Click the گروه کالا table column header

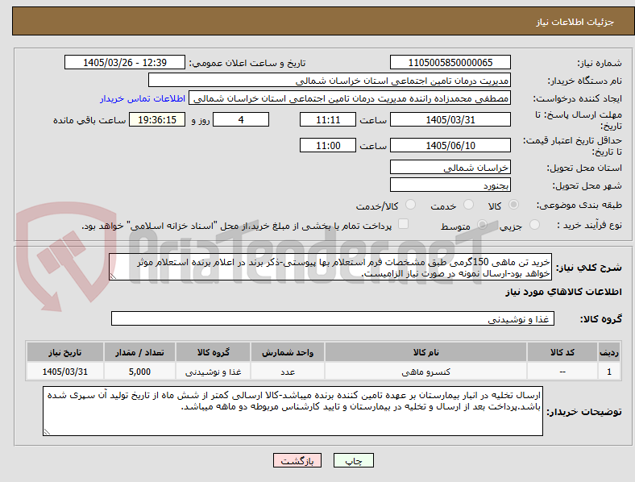click(x=213, y=352)
